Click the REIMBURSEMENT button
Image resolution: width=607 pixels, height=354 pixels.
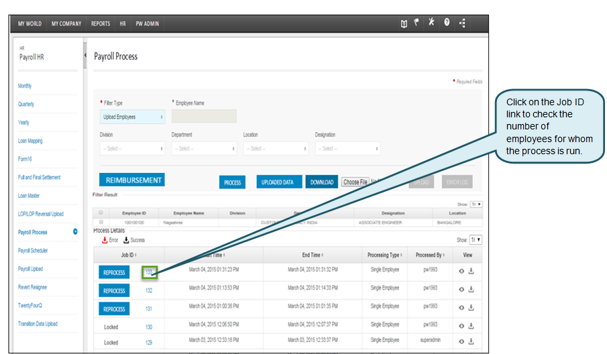pyautogui.click(x=132, y=180)
